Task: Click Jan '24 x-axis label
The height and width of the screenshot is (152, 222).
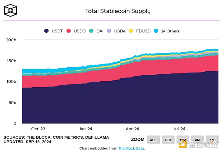Action: (85, 129)
